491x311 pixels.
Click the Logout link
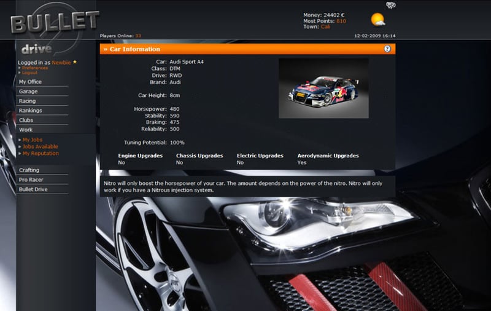point(29,73)
